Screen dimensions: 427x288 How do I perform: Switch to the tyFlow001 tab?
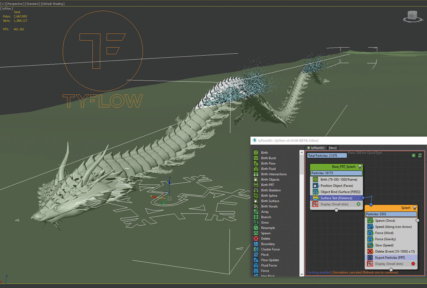click(316, 148)
